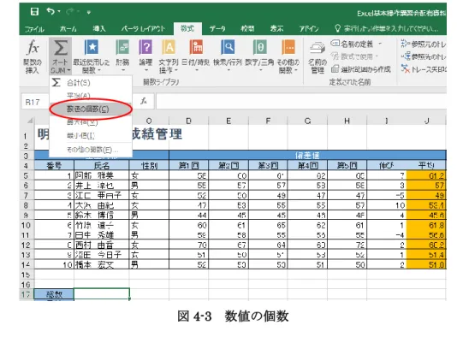
Task: Click the name cell 井上 淳也
Action: 102,186
